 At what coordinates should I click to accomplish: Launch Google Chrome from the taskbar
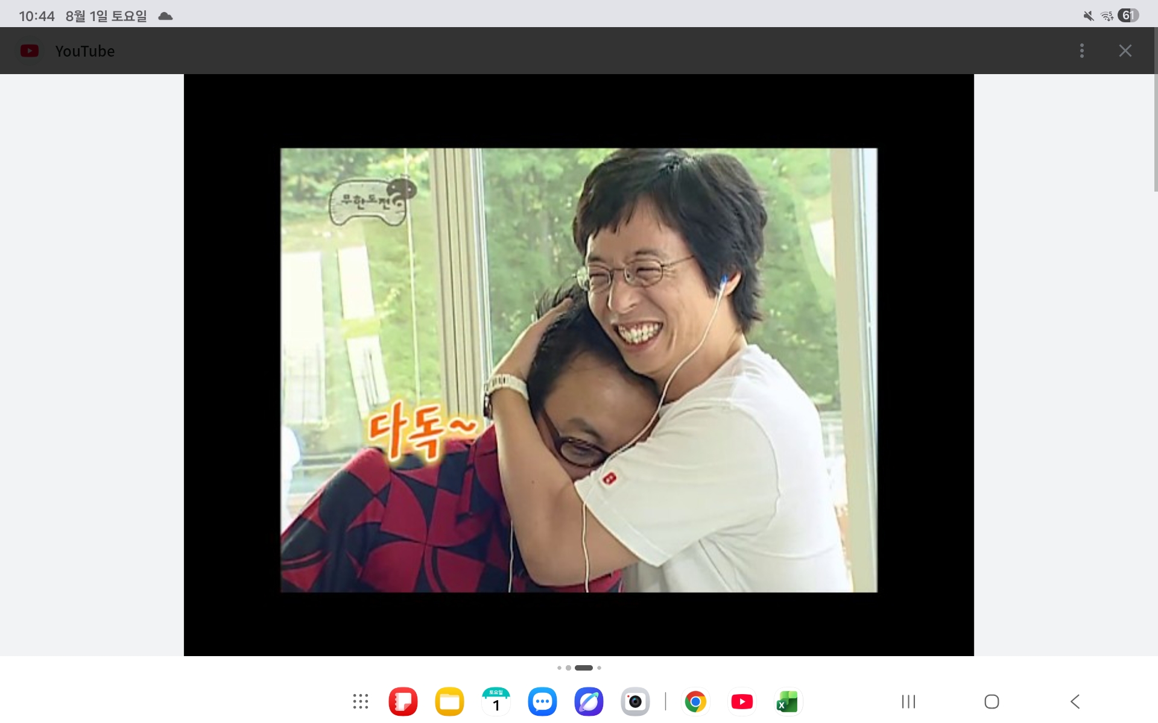tap(695, 701)
